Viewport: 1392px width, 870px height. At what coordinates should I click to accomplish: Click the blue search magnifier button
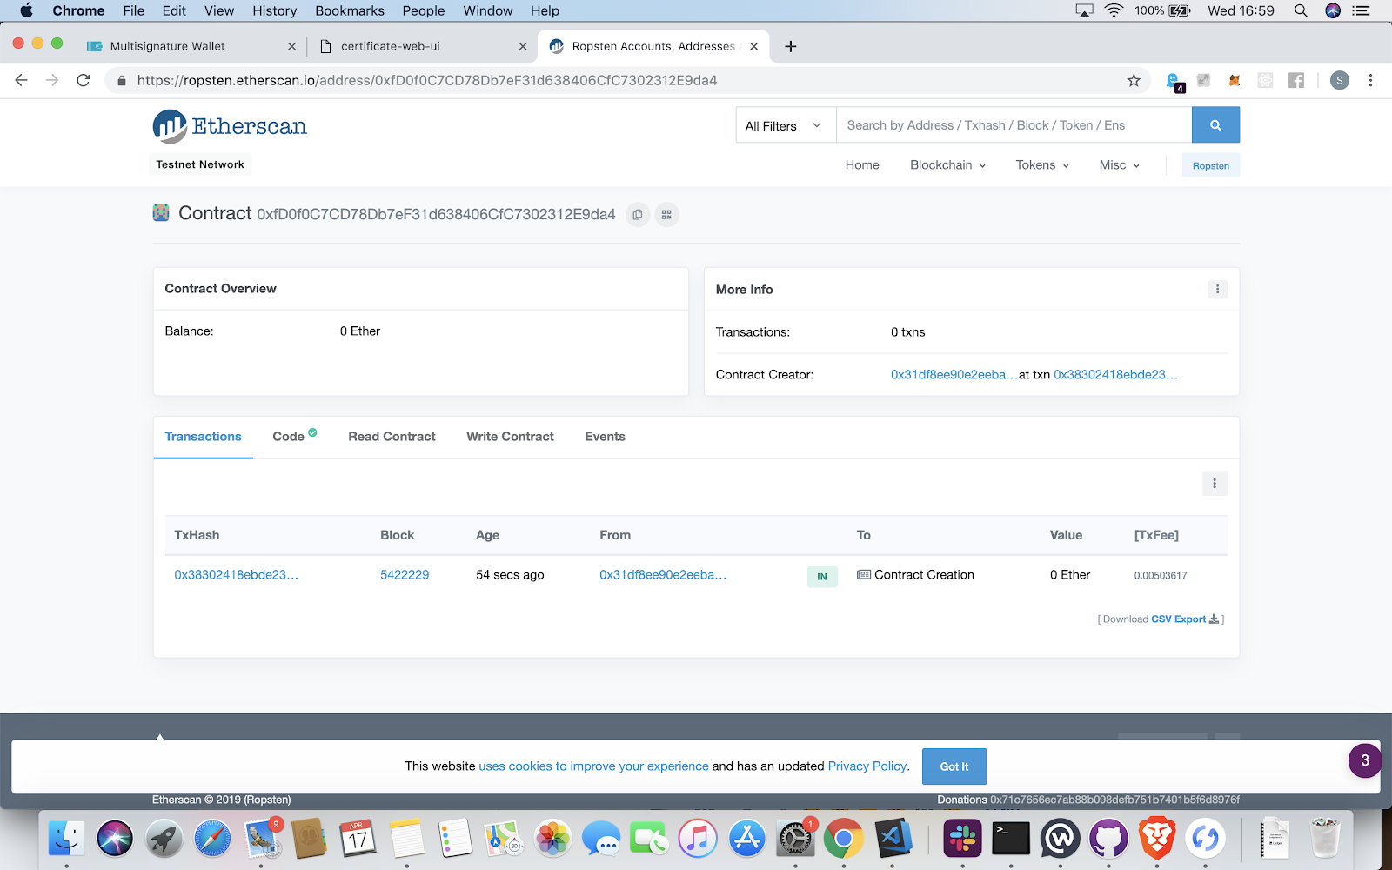point(1215,125)
